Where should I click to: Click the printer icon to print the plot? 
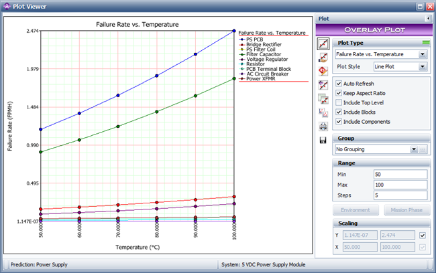coord(323,126)
